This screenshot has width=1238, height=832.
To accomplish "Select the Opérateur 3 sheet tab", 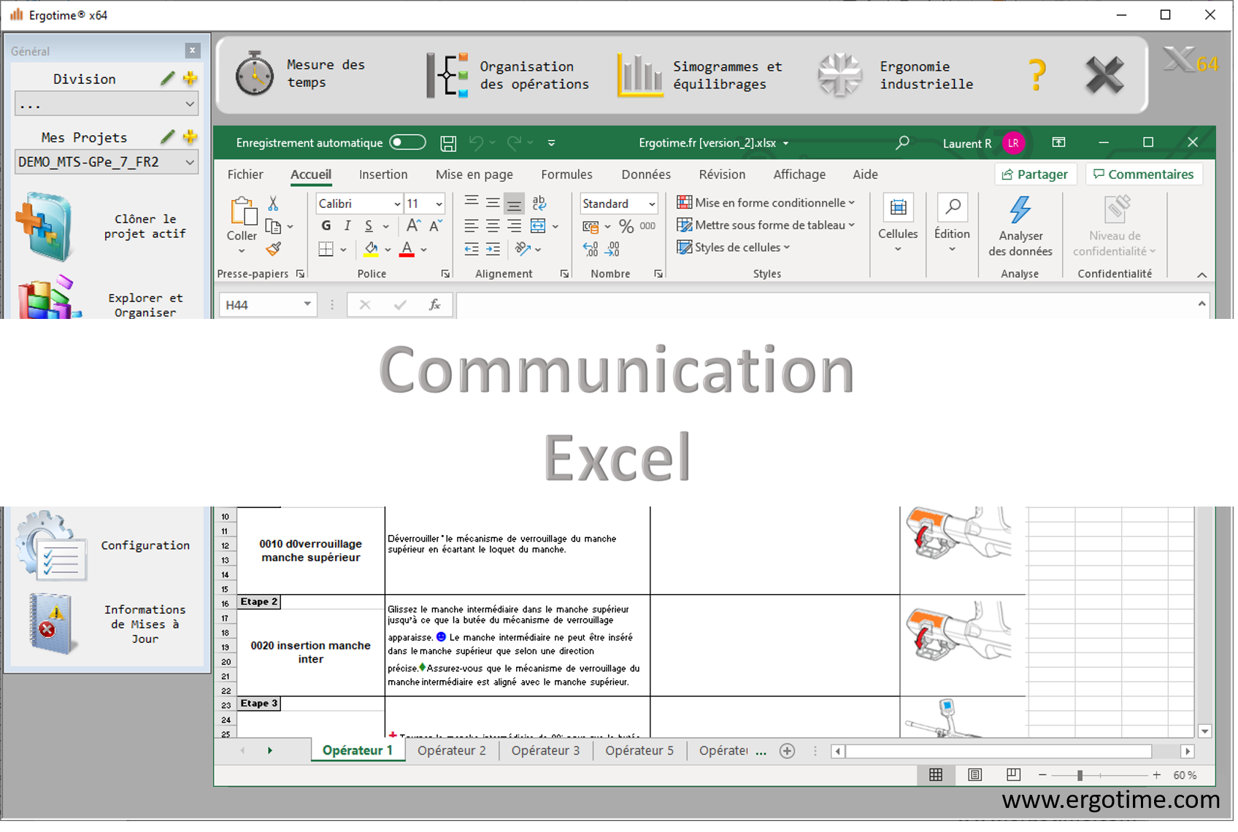I will (546, 751).
